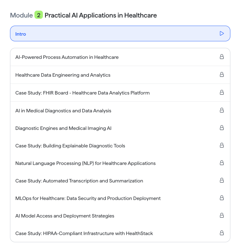241x251 pixels.
Task: Select the AI Model Access and Deployment Strategies lesson
Action: tap(120, 216)
